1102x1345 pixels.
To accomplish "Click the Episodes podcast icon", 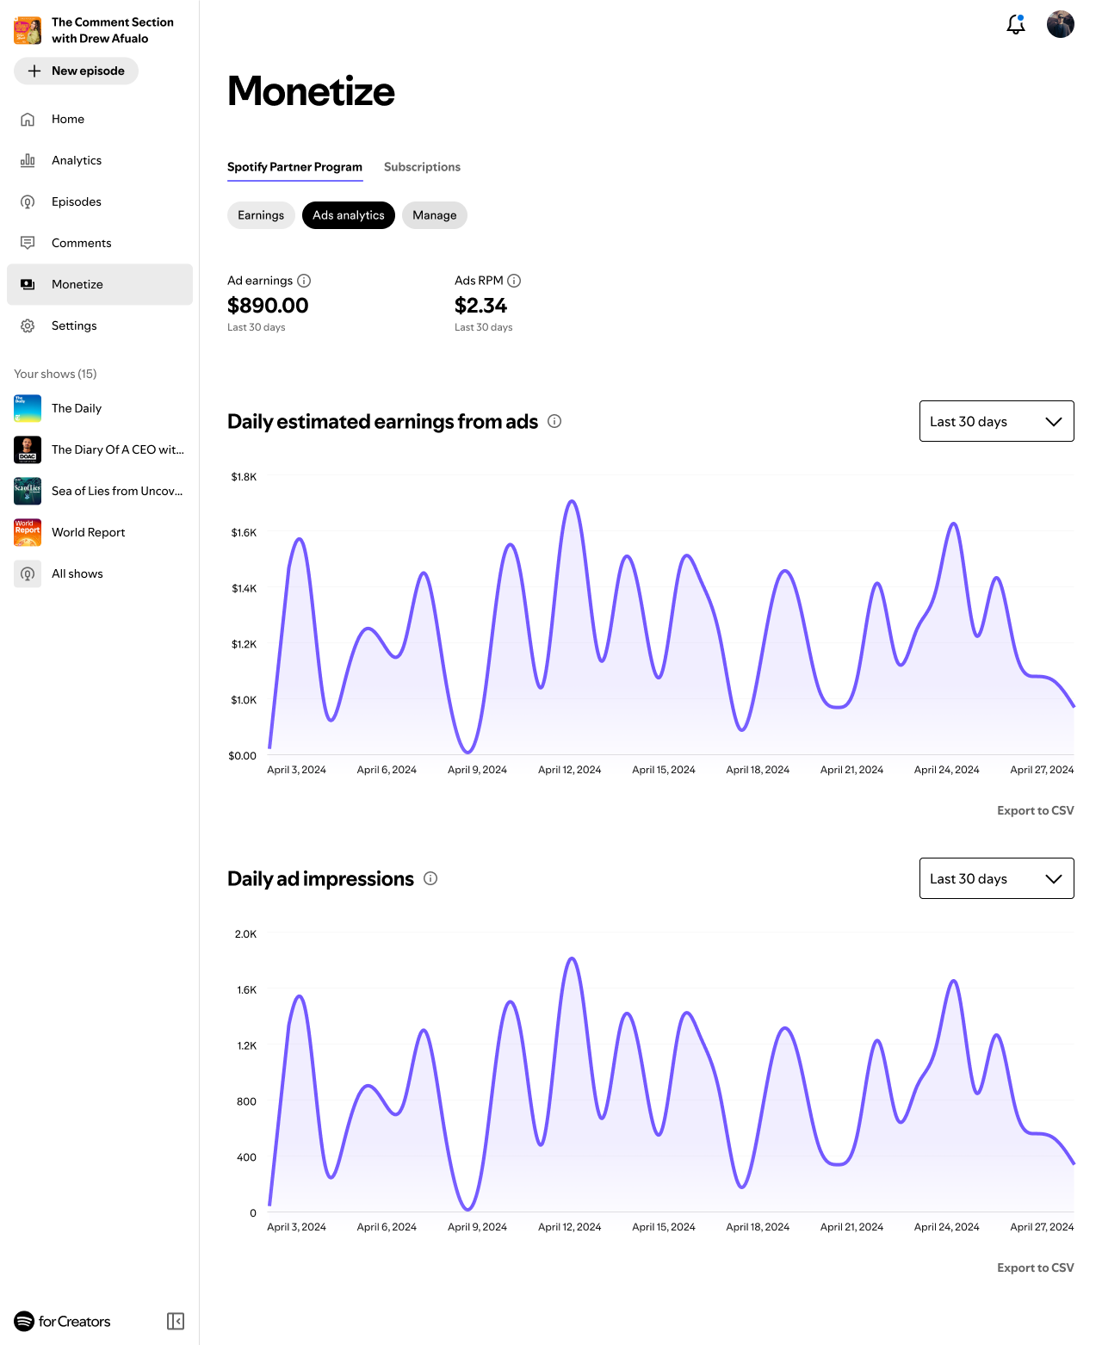I will click(x=28, y=201).
